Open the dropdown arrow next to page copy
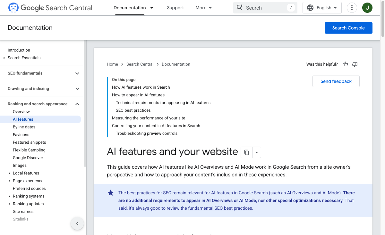 pyautogui.click(x=257, y=152)
